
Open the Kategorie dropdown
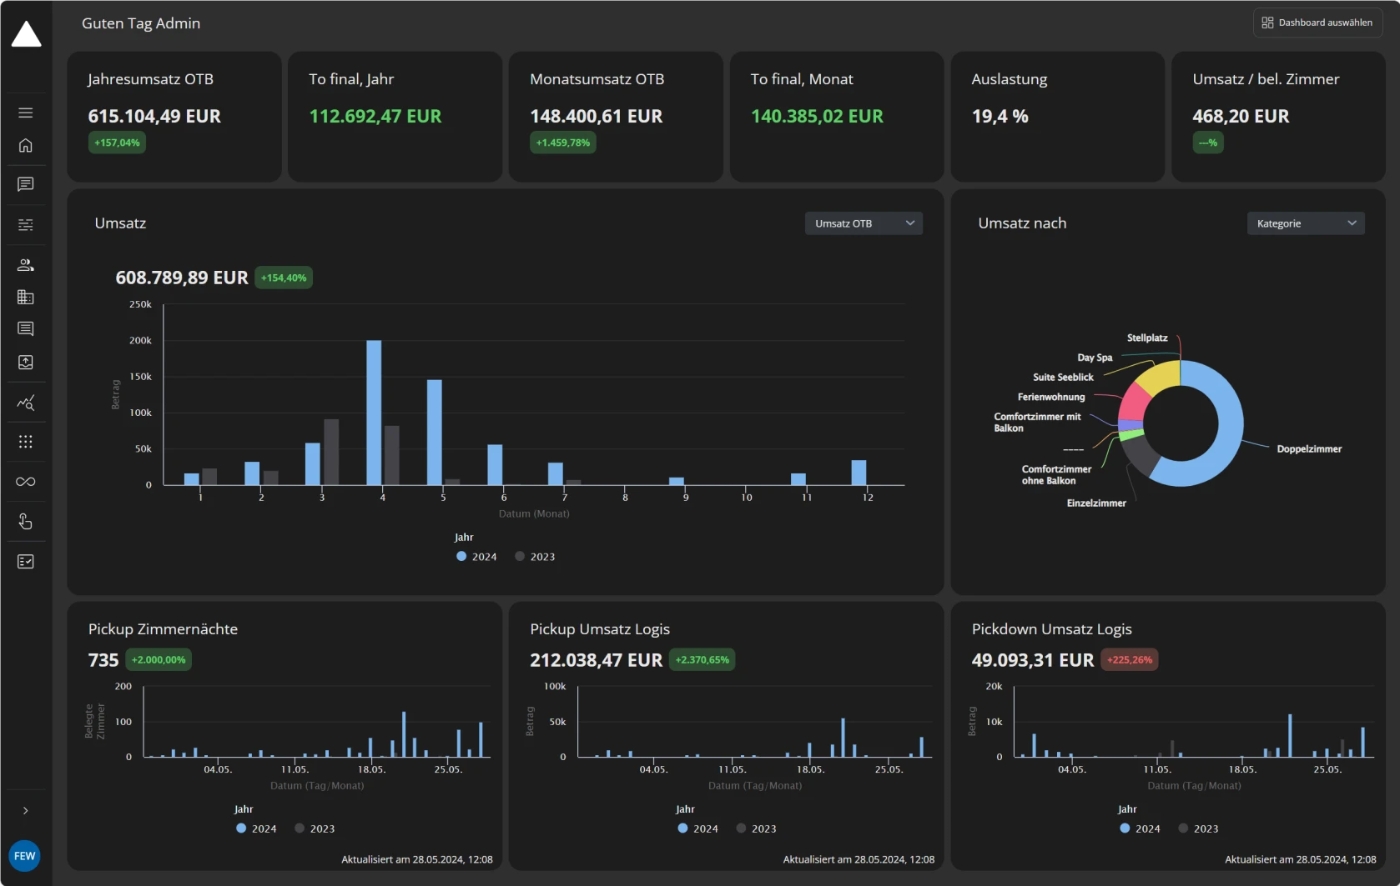1305,223
